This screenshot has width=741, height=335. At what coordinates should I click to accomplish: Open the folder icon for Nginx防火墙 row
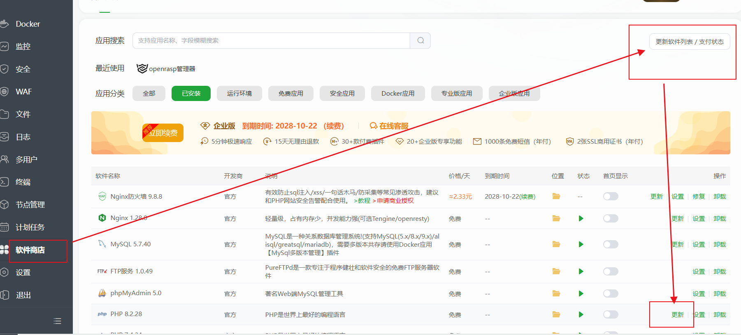(x=556, y=196)
